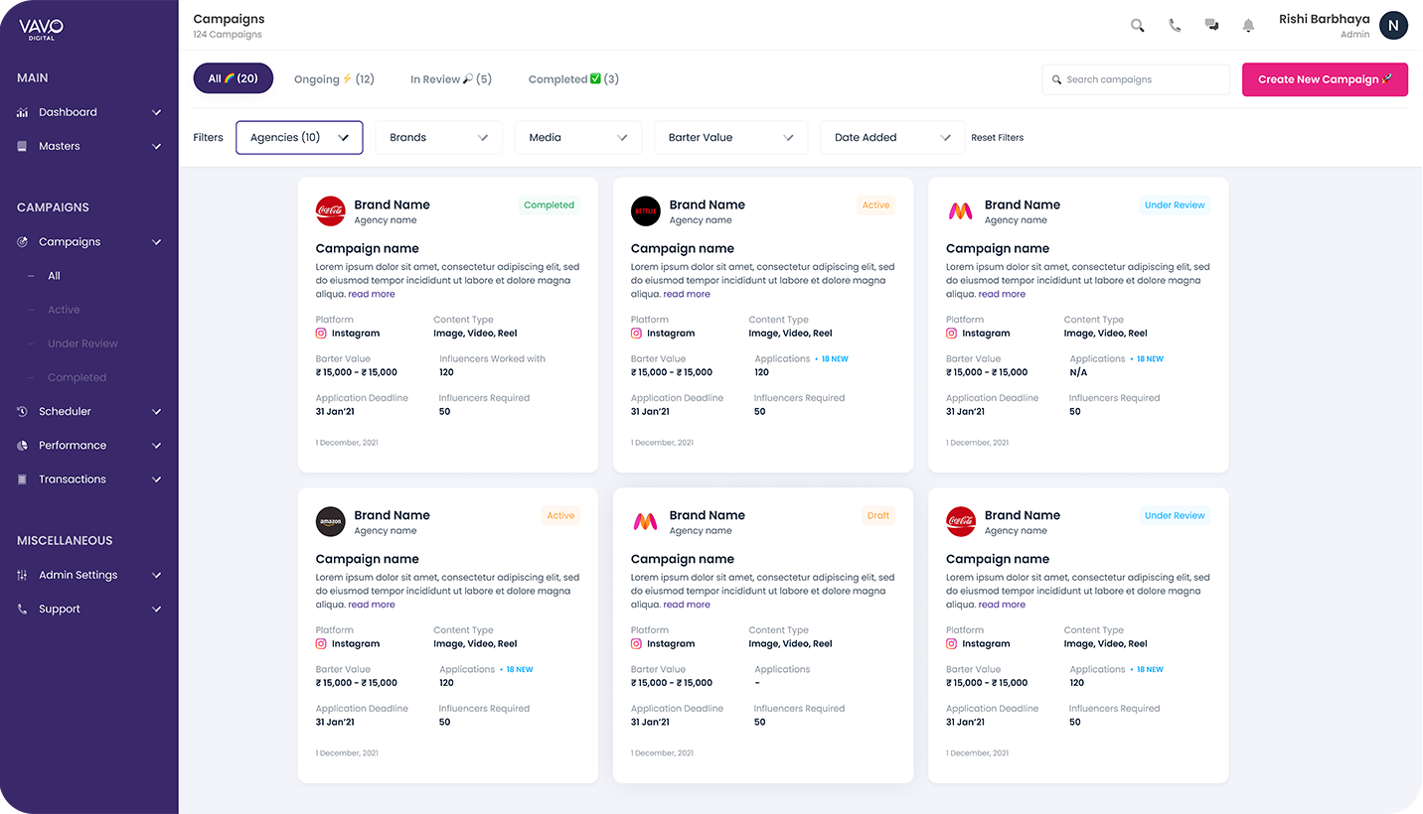This screenshot has height=814, width=1423.
Task: Expand the Date Added filter dropdown
Action: coord(891,137)
